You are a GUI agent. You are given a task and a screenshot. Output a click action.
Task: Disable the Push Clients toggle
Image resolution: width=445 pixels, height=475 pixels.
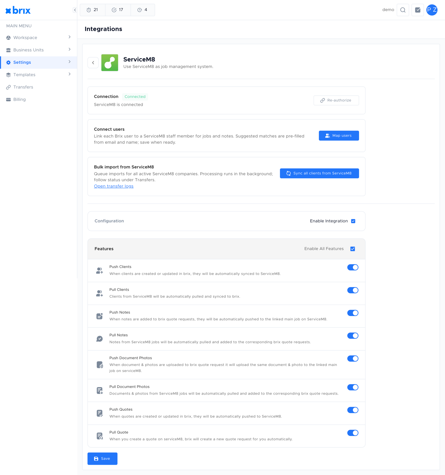(353, 267)
